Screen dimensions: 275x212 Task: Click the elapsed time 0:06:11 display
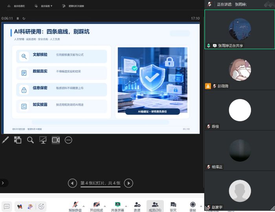tap(7, 18)
